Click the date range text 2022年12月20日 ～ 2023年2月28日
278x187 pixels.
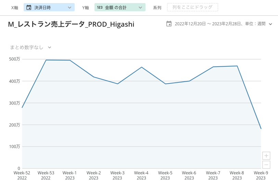(208, 24)
